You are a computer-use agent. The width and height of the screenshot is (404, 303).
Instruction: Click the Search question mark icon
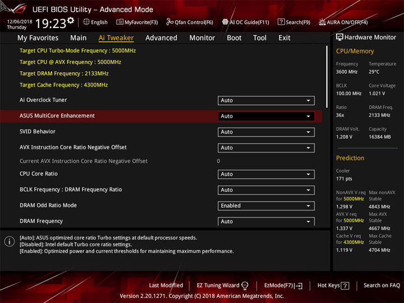281,22
